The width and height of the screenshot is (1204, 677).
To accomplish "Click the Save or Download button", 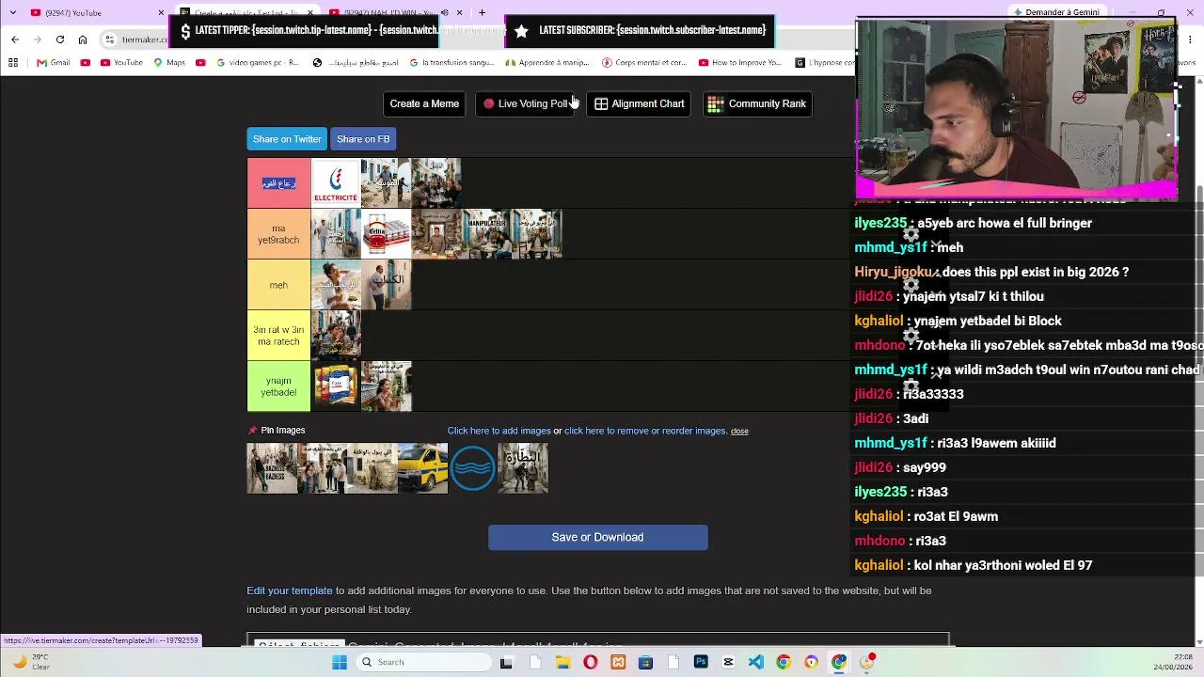I will click(x=598, y=537).
